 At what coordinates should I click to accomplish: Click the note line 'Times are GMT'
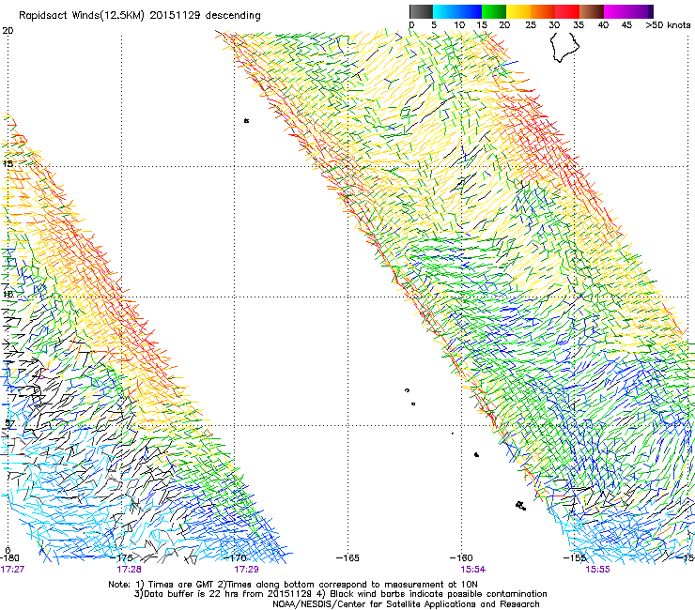pyautogui.click(x=181, y=585)
